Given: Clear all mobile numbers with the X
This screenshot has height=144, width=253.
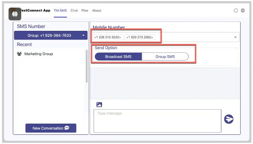Looking at the screenshot, I should pyautogui.click(x=235, y=37).
